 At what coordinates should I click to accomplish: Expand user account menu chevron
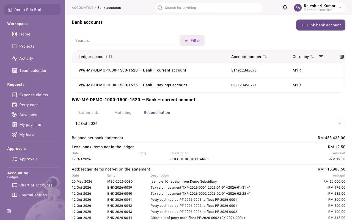pos(340,8)
